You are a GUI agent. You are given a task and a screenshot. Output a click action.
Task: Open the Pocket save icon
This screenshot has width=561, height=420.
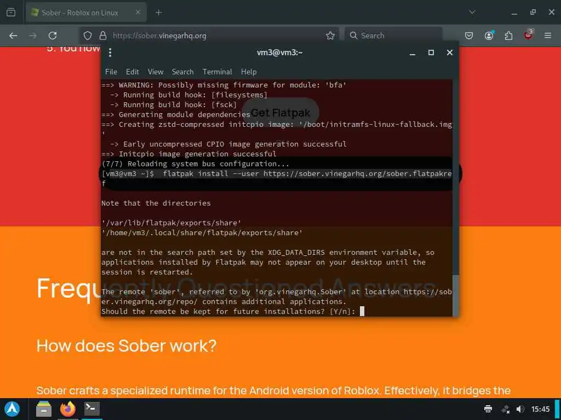(x=469, y=36)
